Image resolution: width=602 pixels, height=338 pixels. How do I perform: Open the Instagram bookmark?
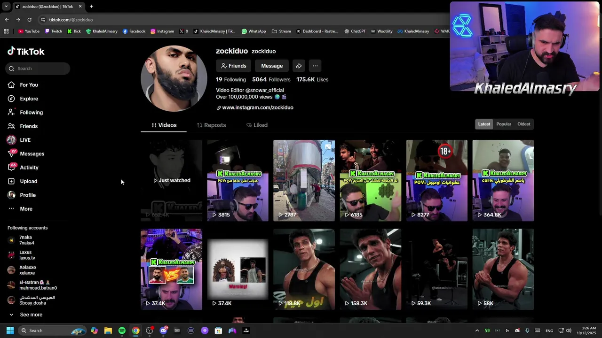point(162,31)
